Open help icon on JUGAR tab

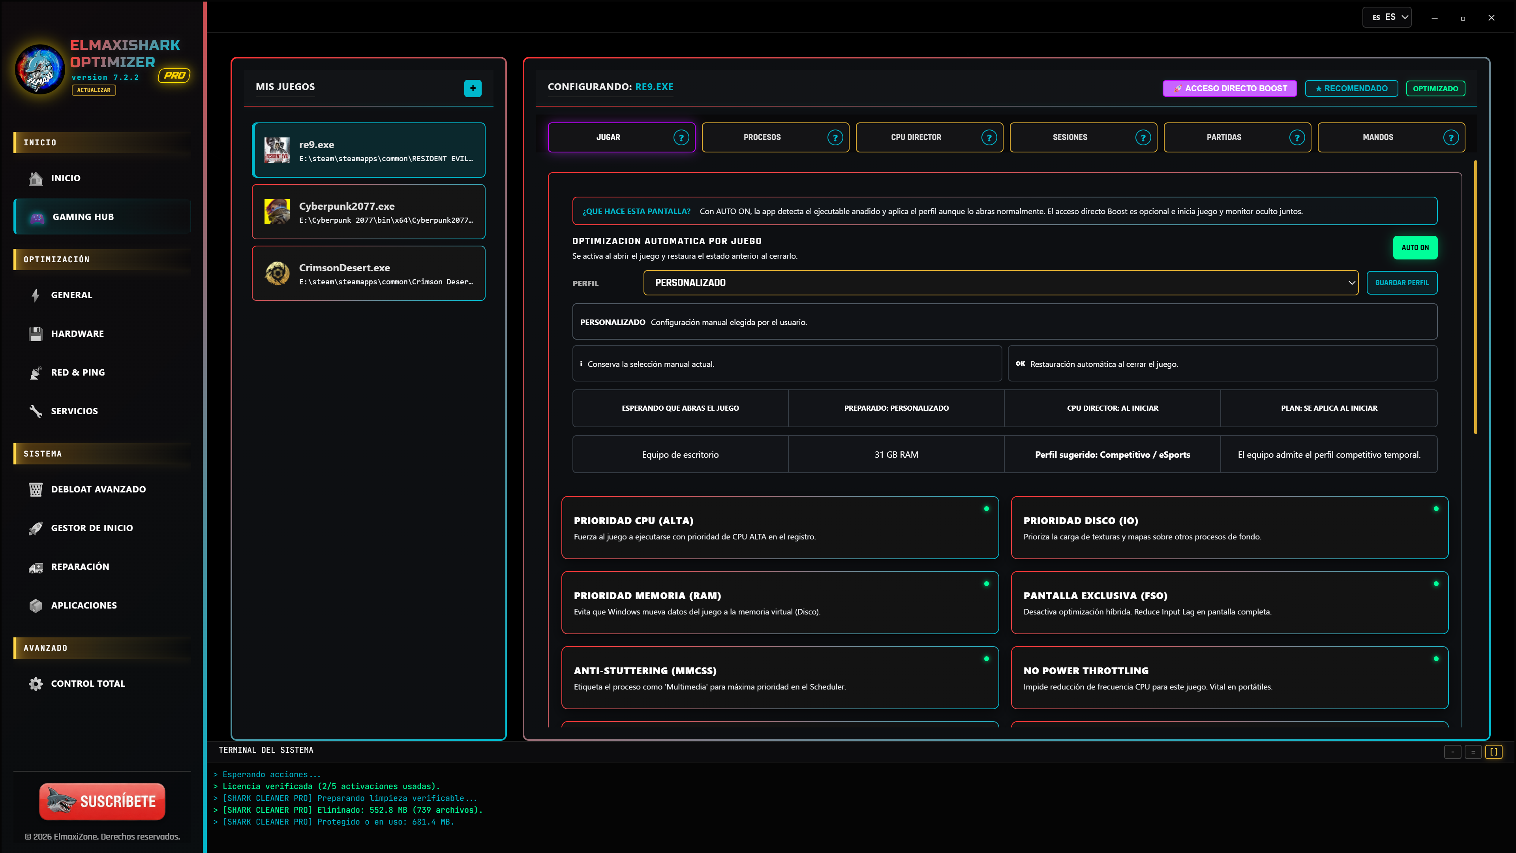click(x=681, y=137)
